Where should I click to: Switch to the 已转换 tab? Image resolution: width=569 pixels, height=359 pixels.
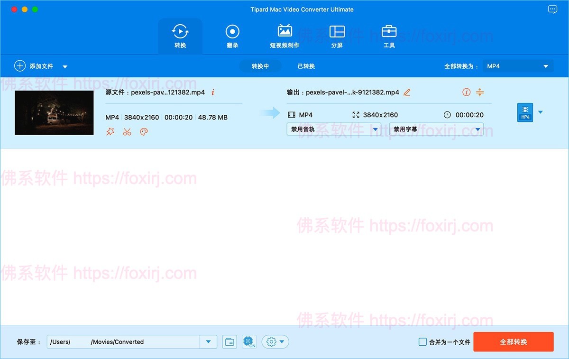[x=305, y=66]
